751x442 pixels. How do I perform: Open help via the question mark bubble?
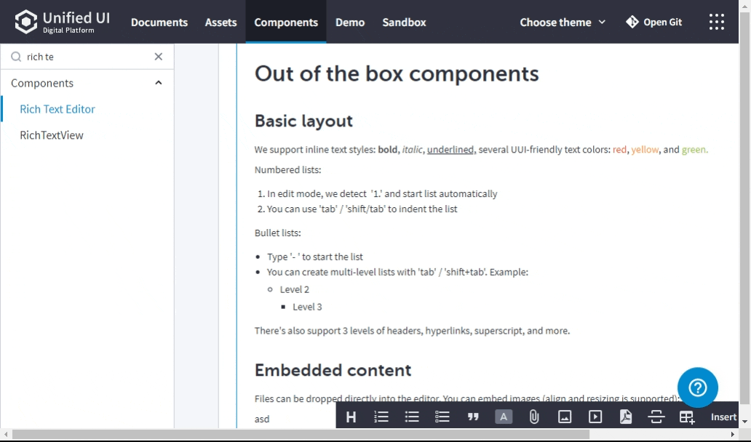click(x=697, y=387)
